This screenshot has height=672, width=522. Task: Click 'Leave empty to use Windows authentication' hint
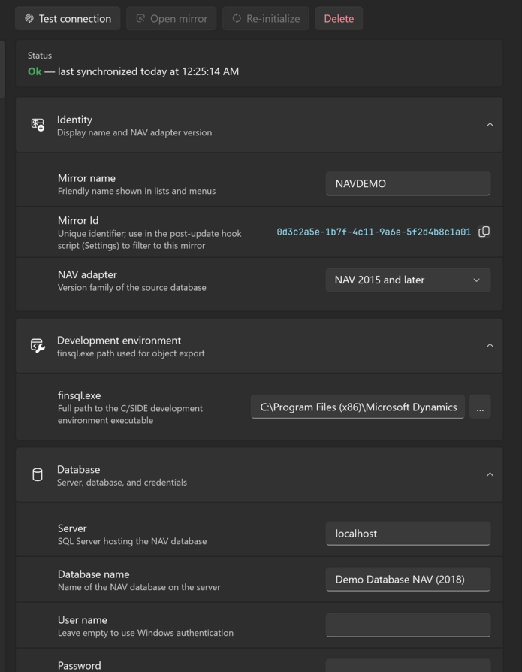(x=146, y=633)
